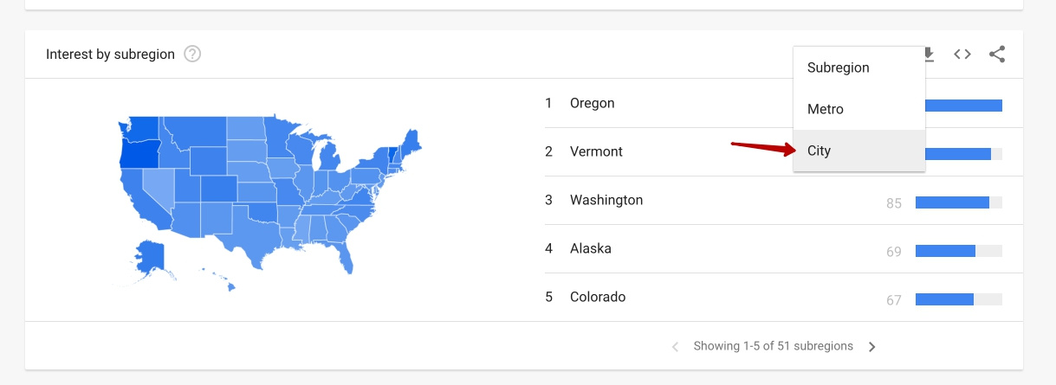Open the help icon beside Interest by subregion
The width and height of the screenshot is (1056, 385).
[x=192, y=55]
